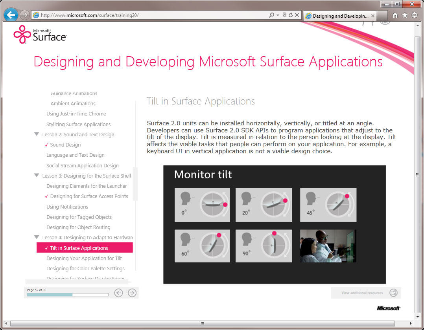The width and height of the screenshot is (424, 330).
Task: Open Designing Elements for the Launcher
Action: click(x=87, y=186)
